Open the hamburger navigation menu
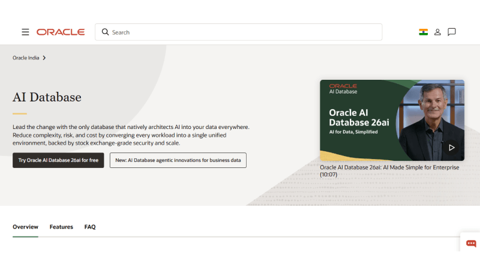 pos(25,32)
